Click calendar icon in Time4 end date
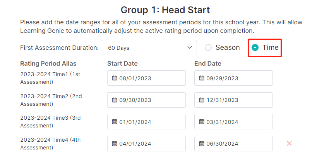This screenshot has height=156, width=329. (201, 143)
